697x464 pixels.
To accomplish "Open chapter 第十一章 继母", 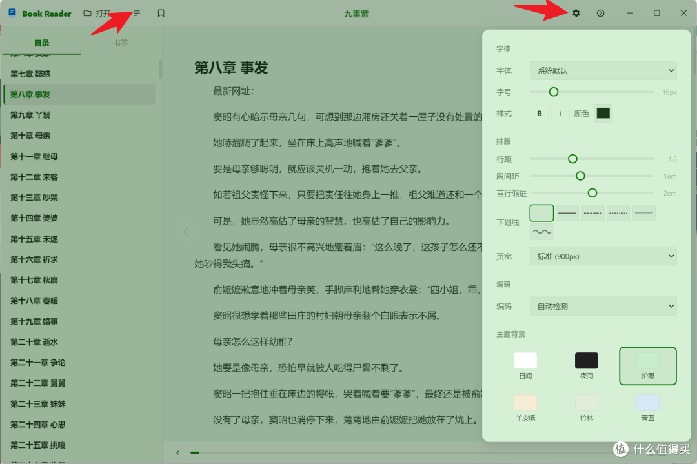I will point(79,156).
